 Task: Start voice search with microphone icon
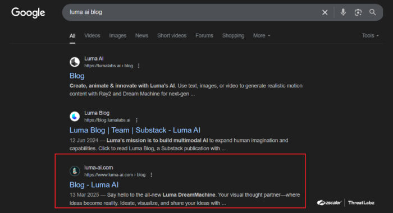tap(343, 12)
